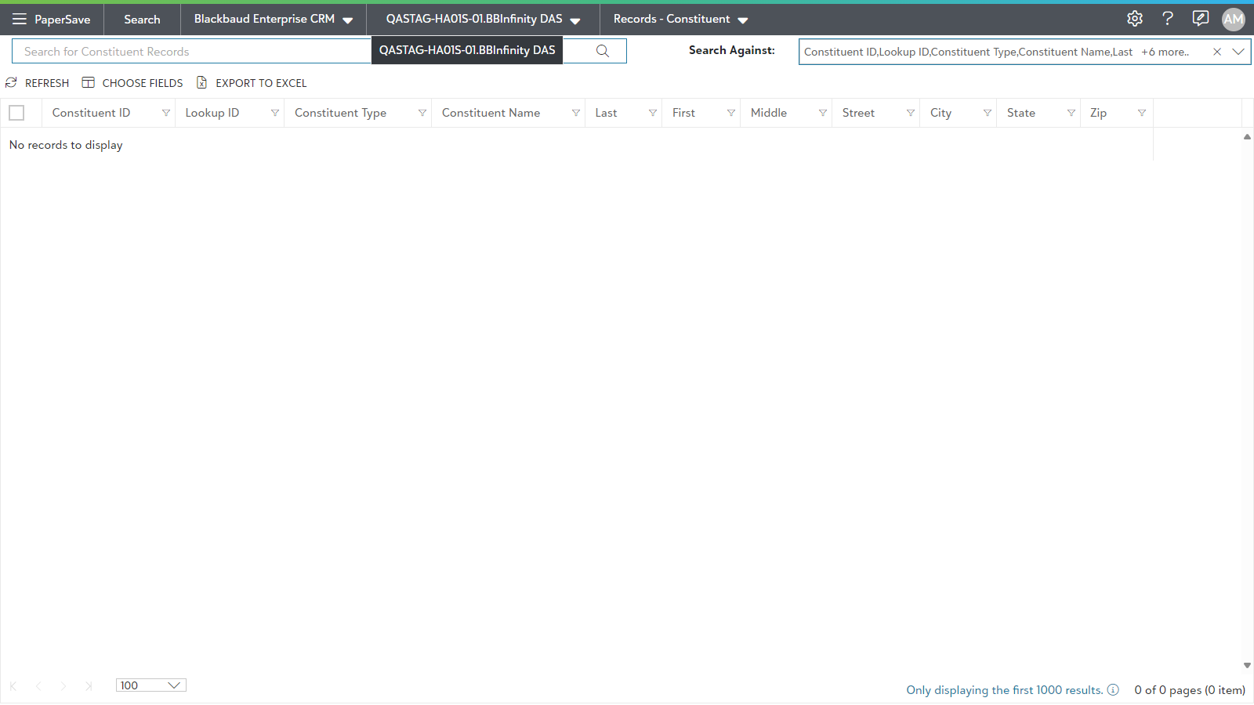Open the PaperSave hamburger menu

click(x=20, y=19)
